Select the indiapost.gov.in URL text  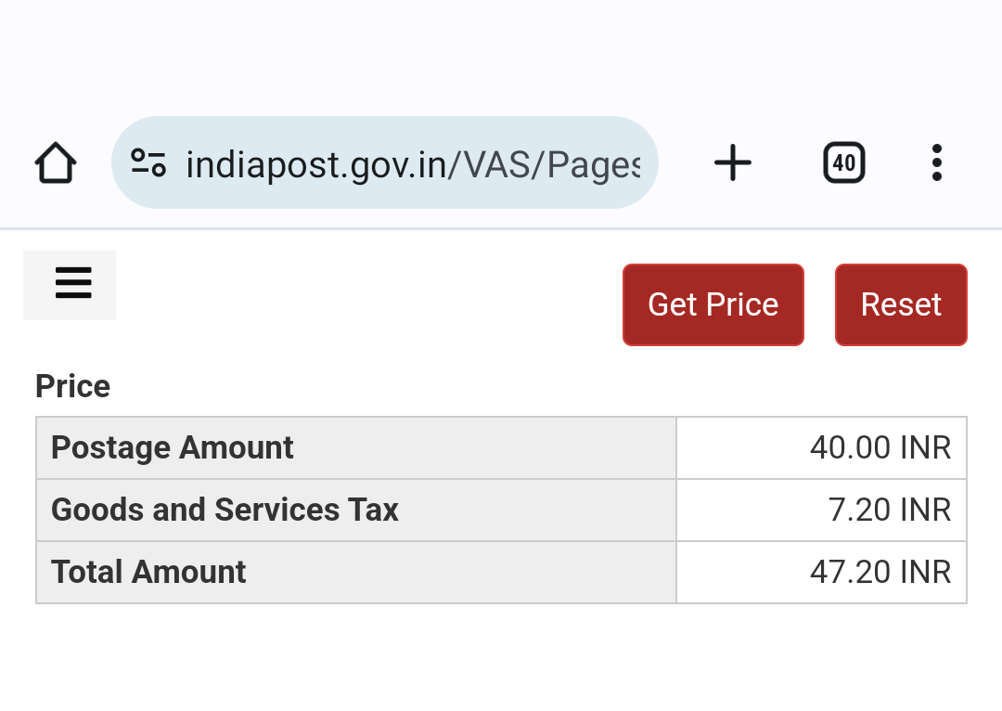coord(413,165)
